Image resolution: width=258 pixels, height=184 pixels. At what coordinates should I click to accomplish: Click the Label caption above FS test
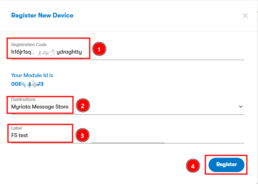[x=16, y=128]
